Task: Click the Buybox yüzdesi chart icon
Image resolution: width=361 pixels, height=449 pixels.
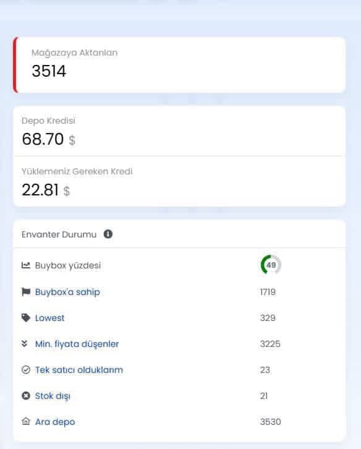Action: point(26,265)
